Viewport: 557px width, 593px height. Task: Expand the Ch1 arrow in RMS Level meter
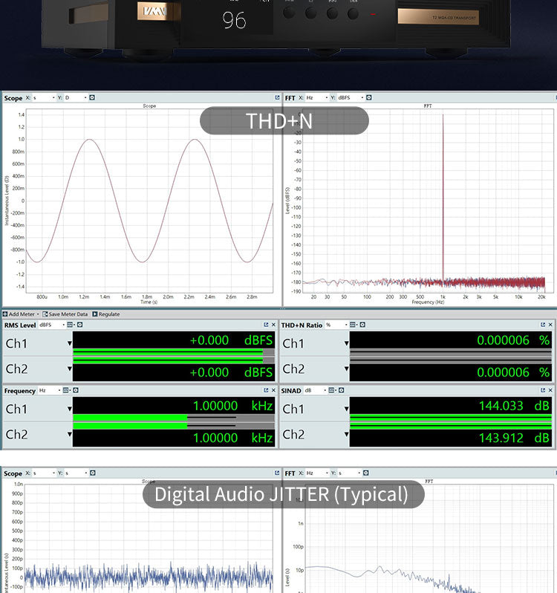click(70, 343)
